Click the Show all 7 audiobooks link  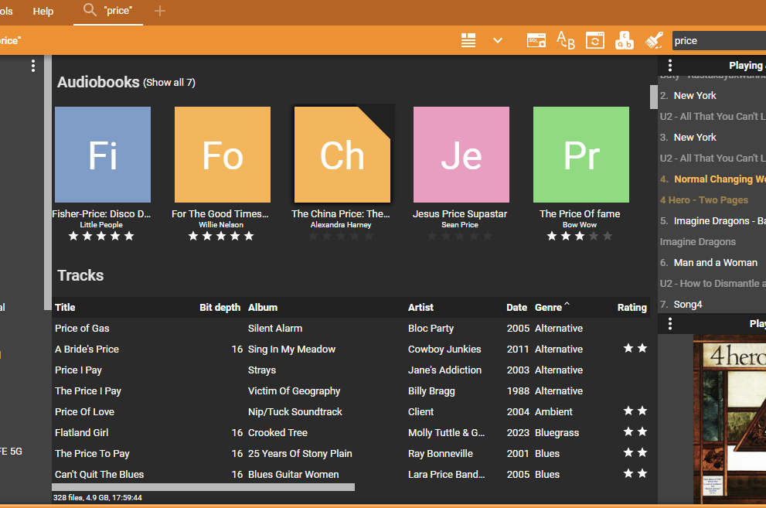pyautogui.click(x=169, y=83)
